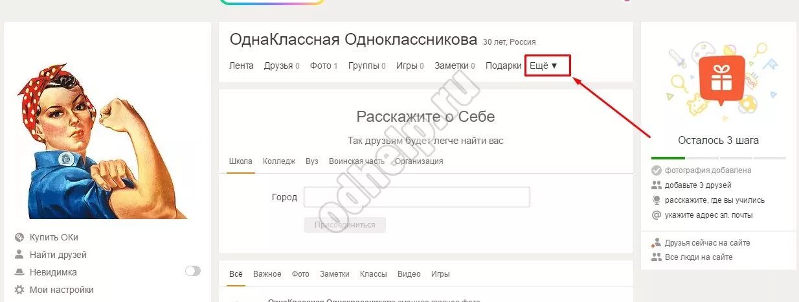The height and width of the screenshot is (302, 799).
Task: Open the Найти друзей link
Action: [x=58, y=255]
